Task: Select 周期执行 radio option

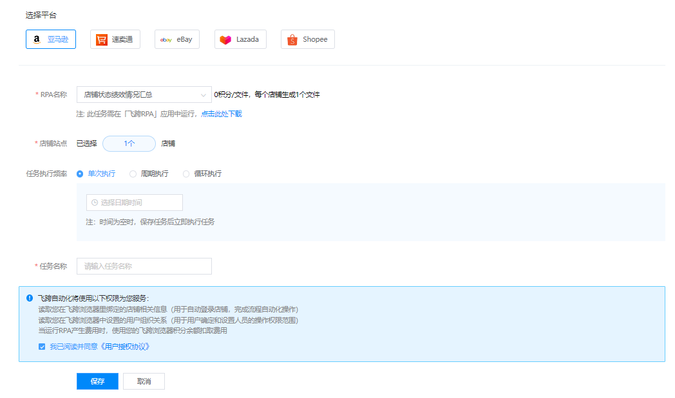Action: click(133, 174)
